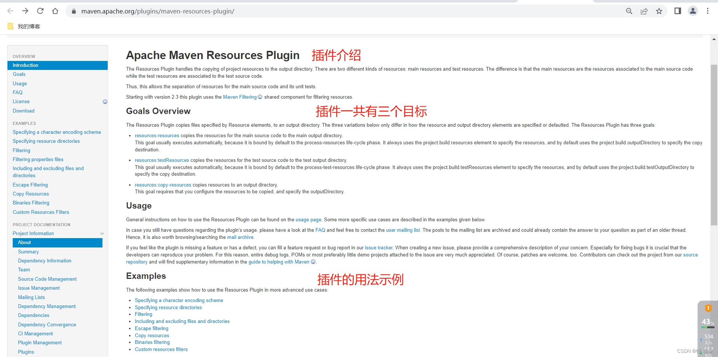Open FAQ in sidebar
This screenshot has height=357, width=718.
tap(18, 93)
